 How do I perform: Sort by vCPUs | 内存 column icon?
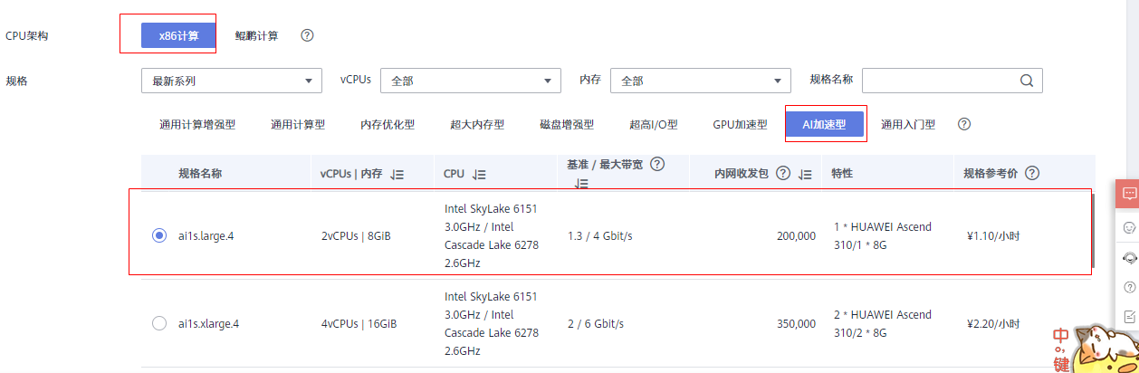click(x=397, y=174)
